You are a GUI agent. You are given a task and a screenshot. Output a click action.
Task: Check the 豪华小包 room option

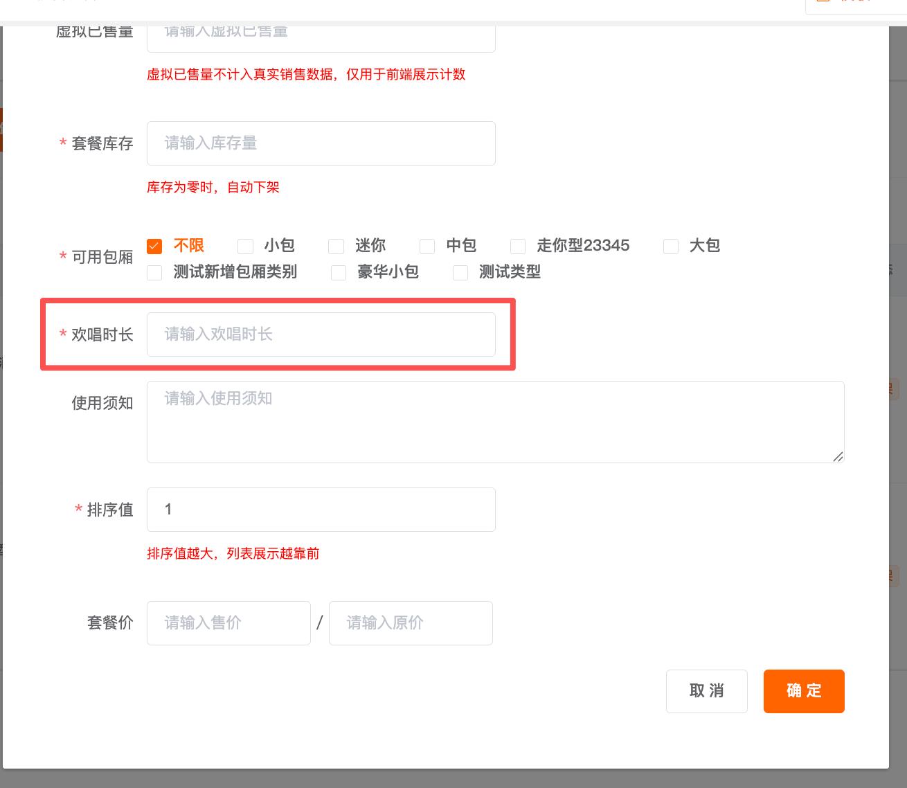pos(338,272)
